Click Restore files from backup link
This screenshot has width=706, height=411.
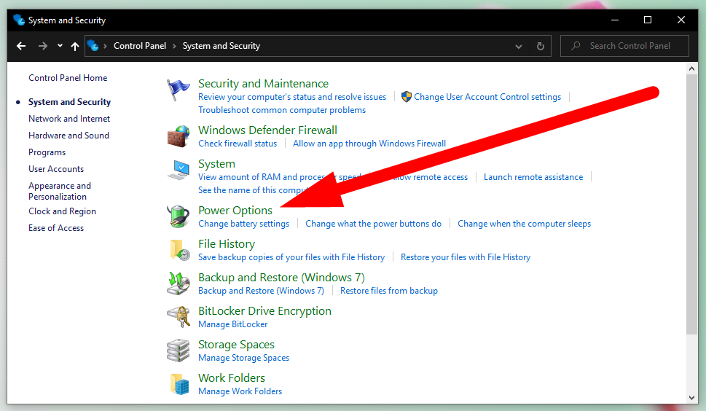pos(389,291)
